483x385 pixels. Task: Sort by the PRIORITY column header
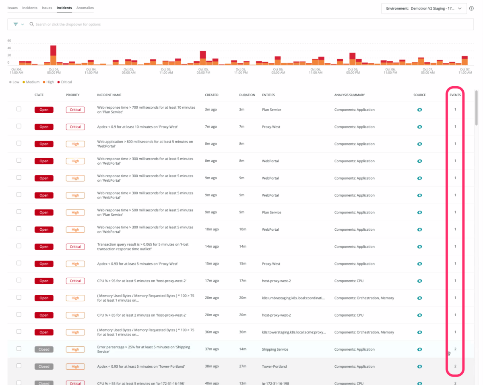tap(73, 95)
